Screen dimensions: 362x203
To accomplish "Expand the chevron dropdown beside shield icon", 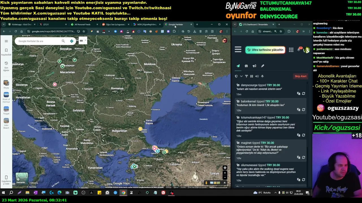I will click(241, 76).
